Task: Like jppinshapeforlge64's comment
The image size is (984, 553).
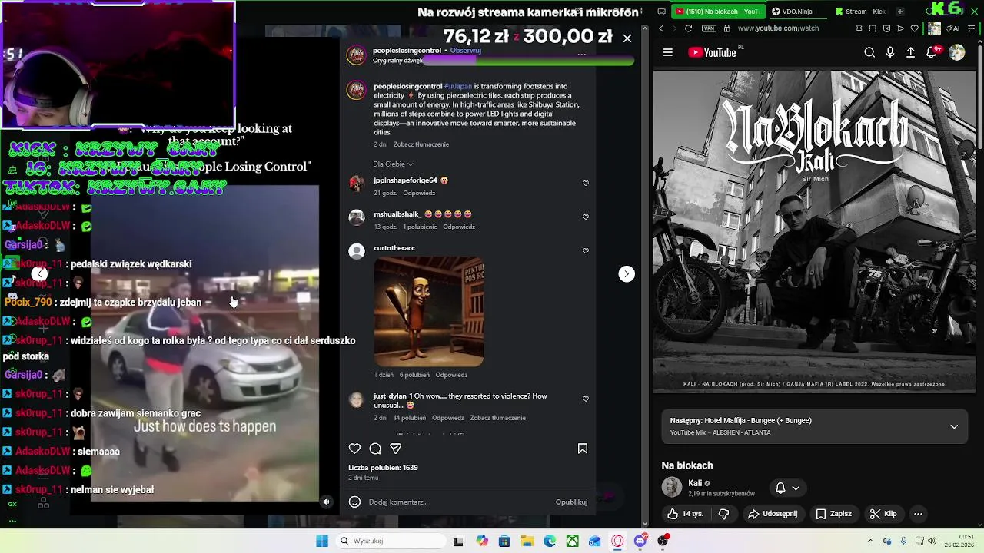Action: 586,184
